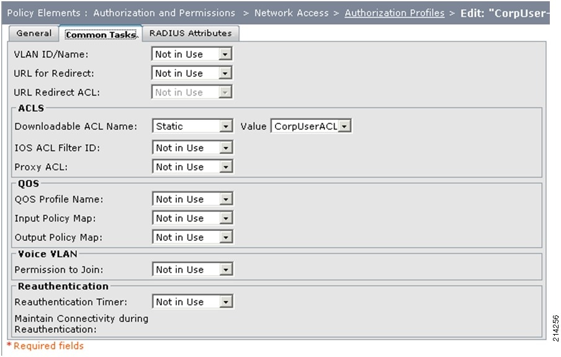Click the URL Redirect ACL disabled dropdown
Viewport: 561px width, 357px height.
(192, 92)
